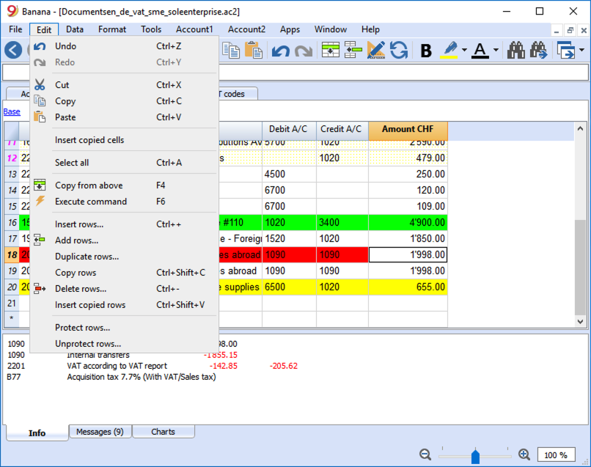This screenshot has width=591, height=467.
Task: Choose Copy rows in the menu
Action: [124, 273]
